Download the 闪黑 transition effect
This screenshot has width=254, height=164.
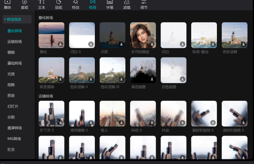click(x=121, y=44)
